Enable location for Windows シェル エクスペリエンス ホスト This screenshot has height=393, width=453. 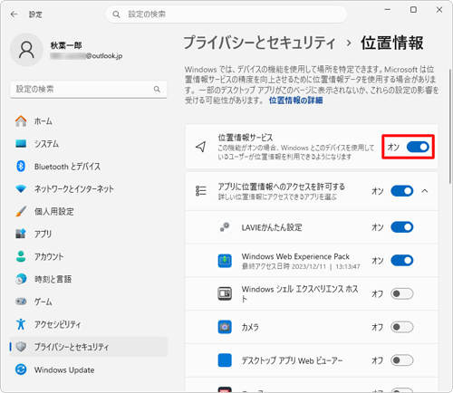(x=402, y=293)
